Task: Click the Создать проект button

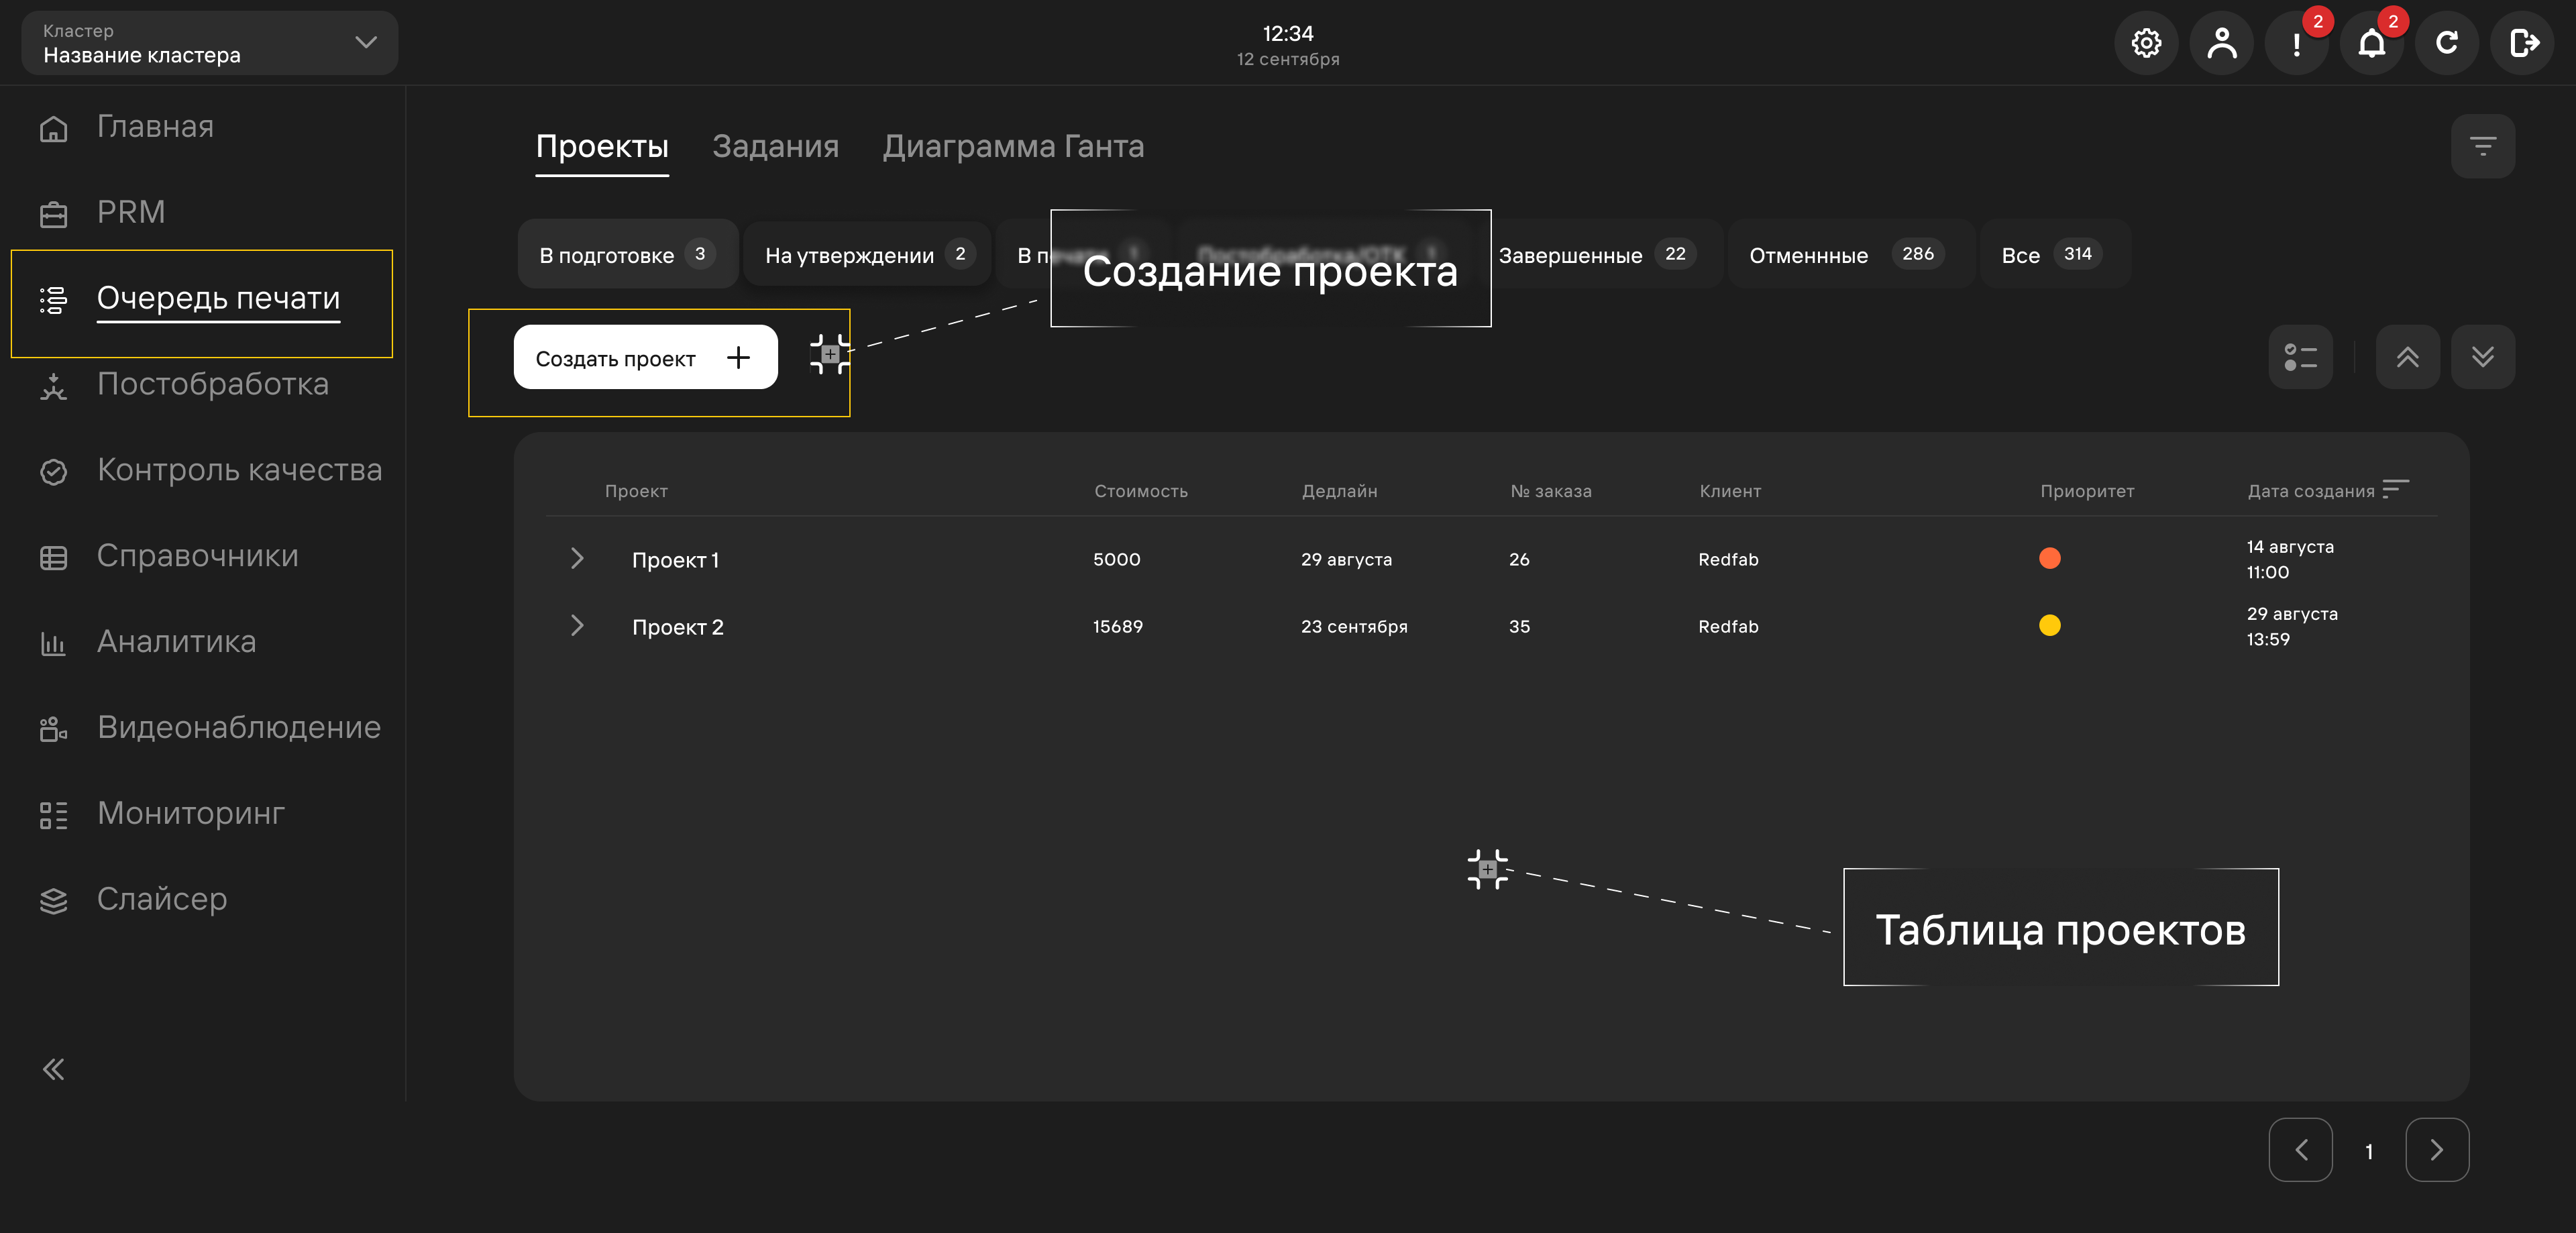Action: pos(646,357)
